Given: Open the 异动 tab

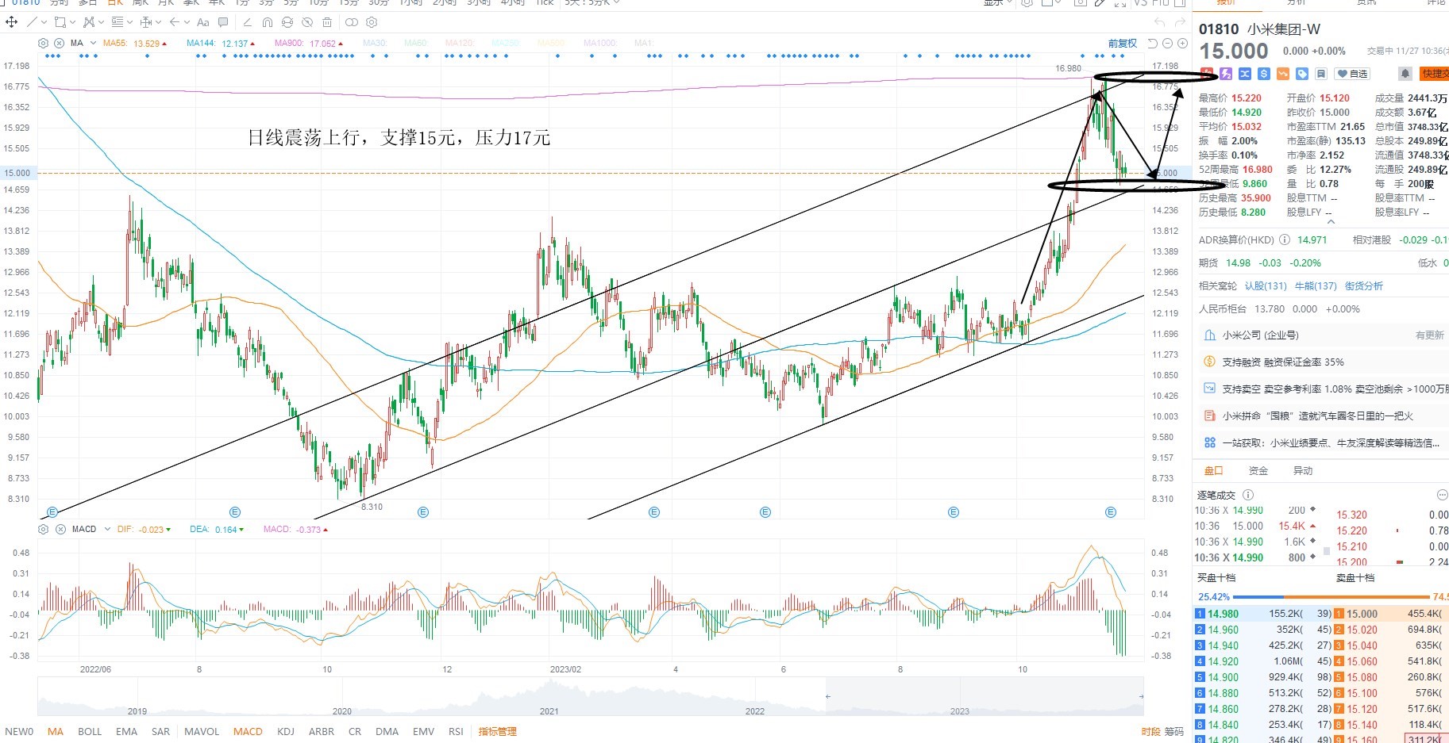Looking at the screenshot, I should click(1303, 471).
